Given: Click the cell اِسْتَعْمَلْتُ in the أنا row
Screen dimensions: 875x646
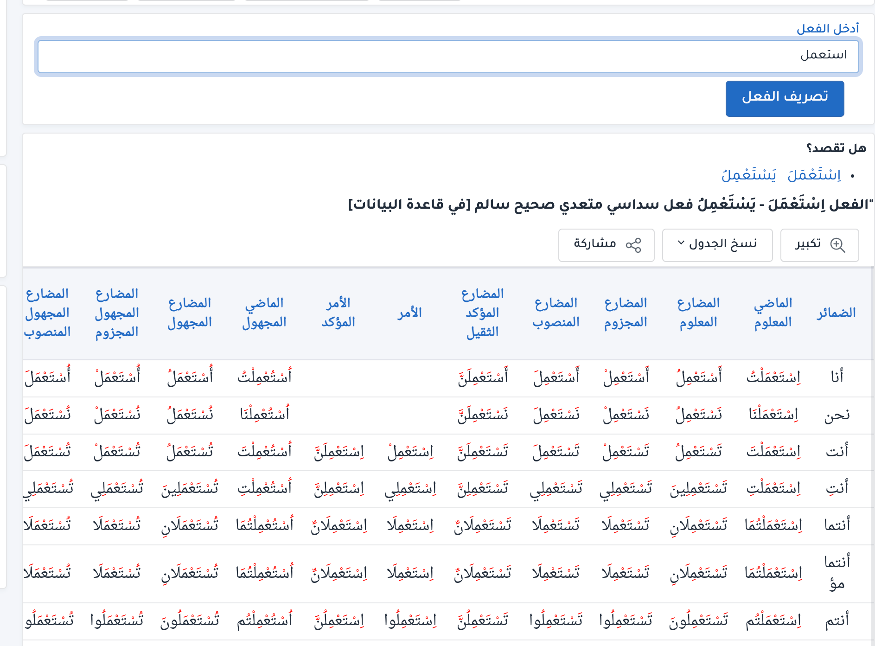Looking at the screenshot, I should pyautogui.click(x=773, y=377).
